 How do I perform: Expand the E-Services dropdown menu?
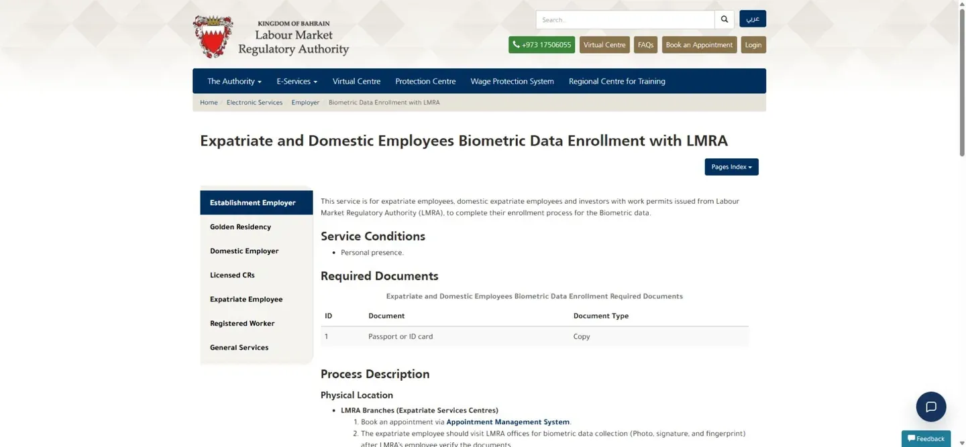[x=297, y=81]
